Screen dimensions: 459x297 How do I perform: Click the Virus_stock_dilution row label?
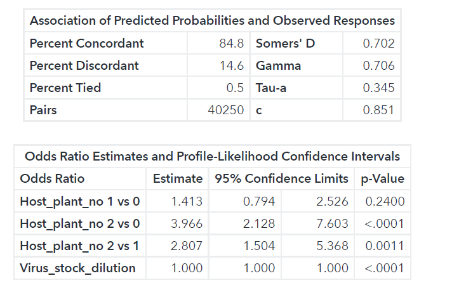77,268
